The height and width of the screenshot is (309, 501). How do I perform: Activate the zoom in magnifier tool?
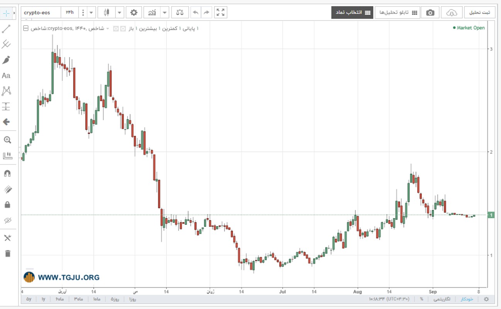pos(7,140)
